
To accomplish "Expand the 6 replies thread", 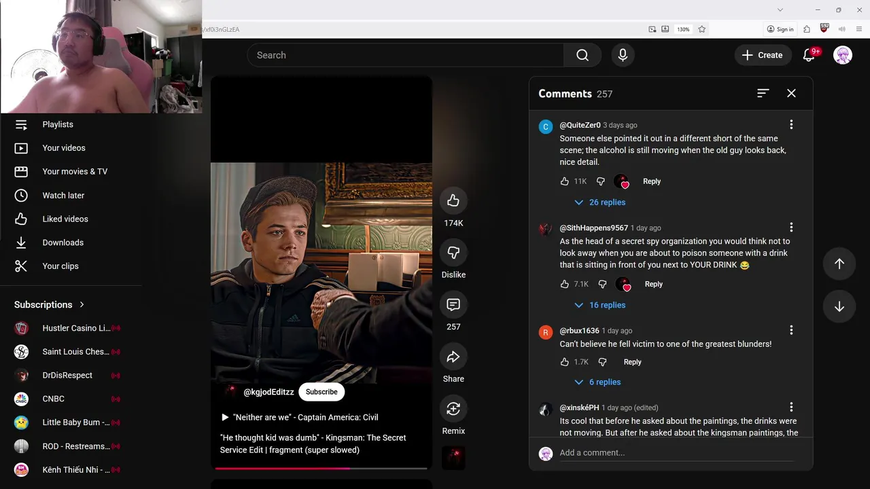I will [x=597, y=382].
